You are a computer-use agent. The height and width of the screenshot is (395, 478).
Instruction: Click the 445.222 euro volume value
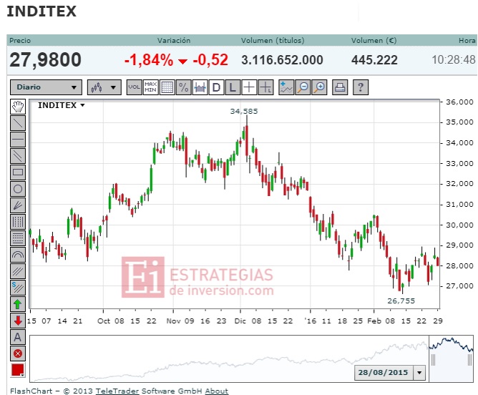[x=374, y=60]
